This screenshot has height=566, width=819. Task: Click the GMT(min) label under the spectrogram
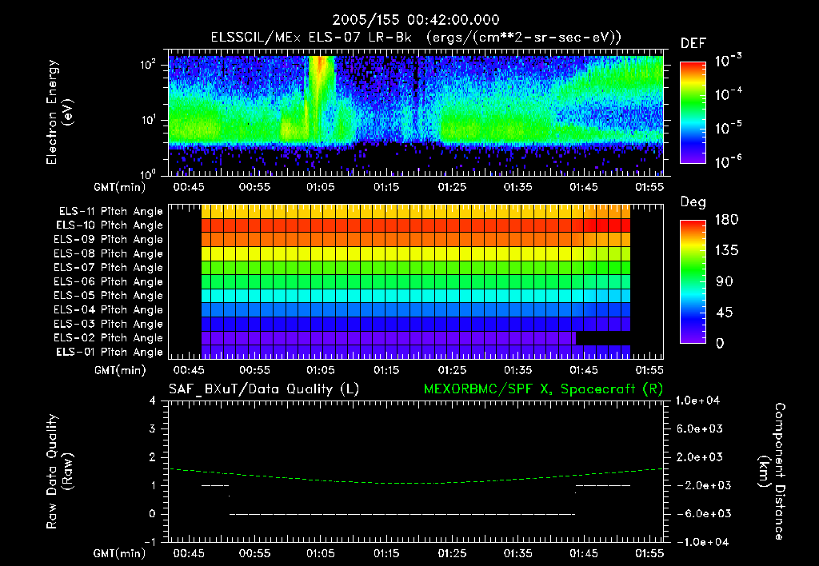[120, 187]
